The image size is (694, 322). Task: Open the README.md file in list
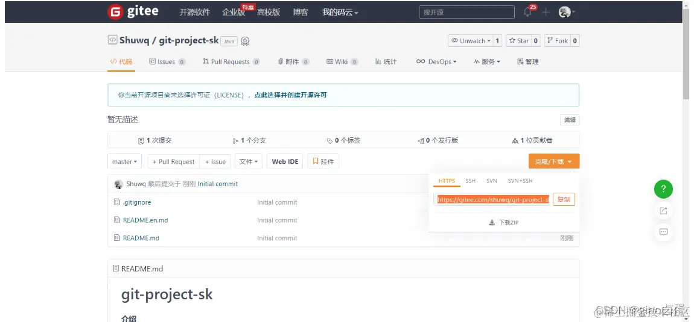[141, 238]
